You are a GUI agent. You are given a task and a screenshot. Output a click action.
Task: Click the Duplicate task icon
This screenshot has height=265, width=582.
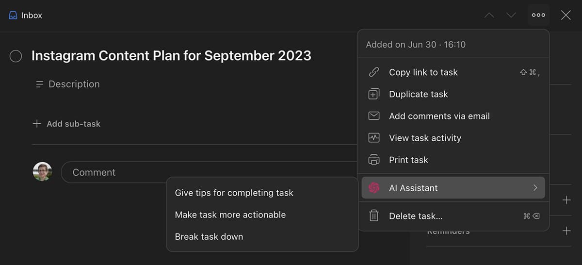[x=374, y=95]
